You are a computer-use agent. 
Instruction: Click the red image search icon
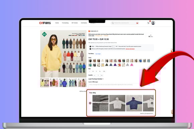pos(137,23)
